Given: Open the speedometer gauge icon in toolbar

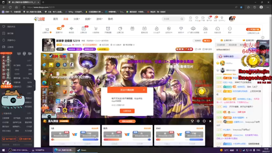Looking at the screenshot, I should 218,29.
